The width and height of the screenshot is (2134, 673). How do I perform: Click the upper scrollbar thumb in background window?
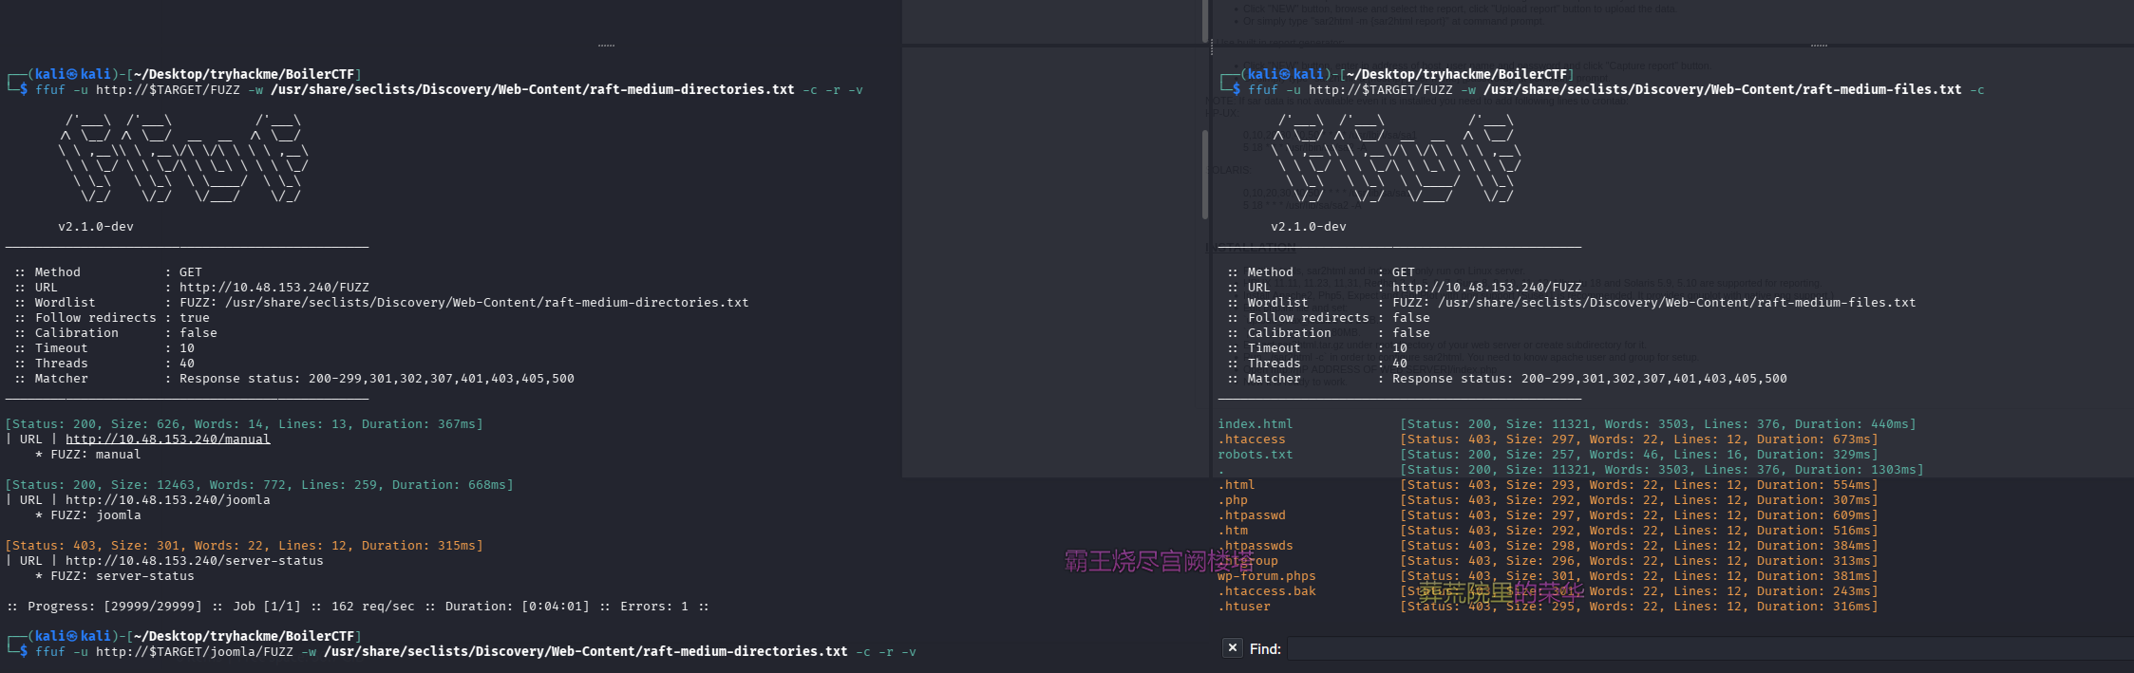tap(1204, 19)
